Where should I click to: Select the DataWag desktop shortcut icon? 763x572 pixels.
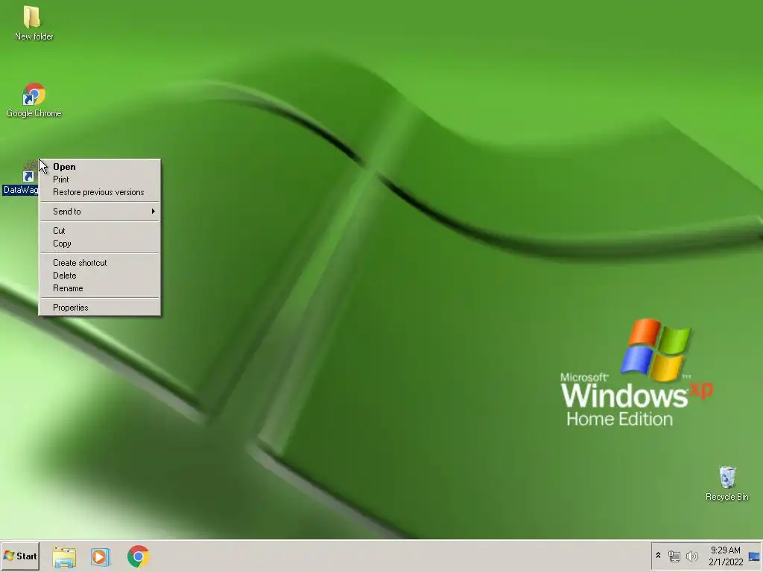[20, 177]
